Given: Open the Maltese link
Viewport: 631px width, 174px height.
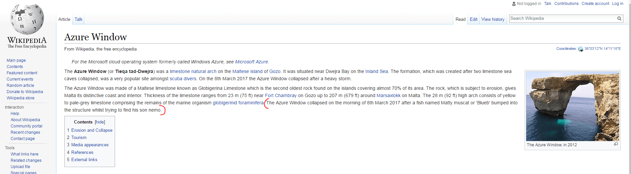Looking at the screenshot, I should pyautogui.click(x=241, y=71).
